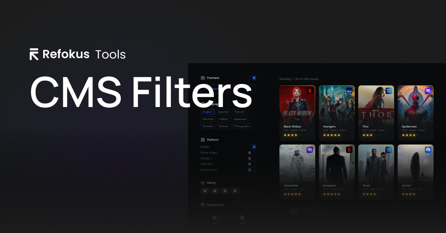Set the fifth rating star
Viewport: 446px width, 233px height.
245,191
